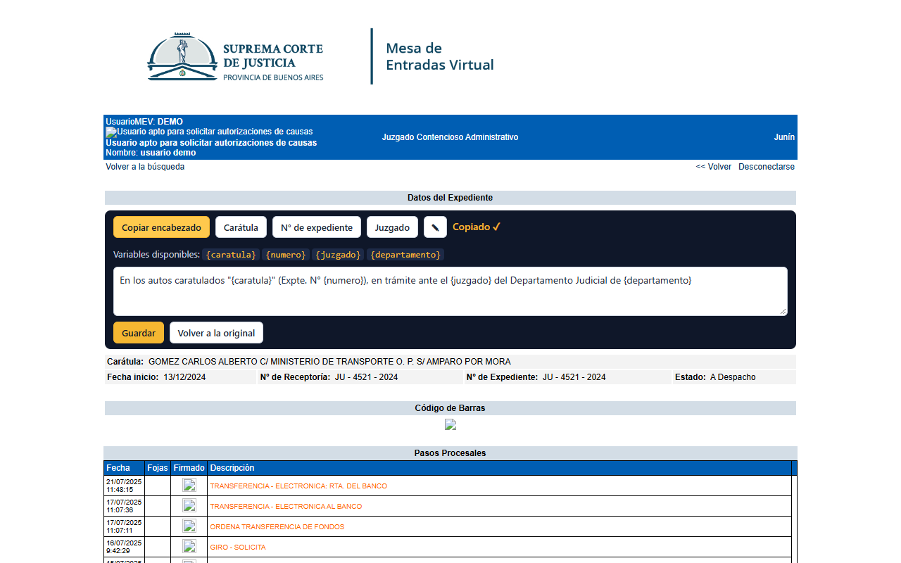
Task: Log out using Desconectarse
Action: 767,167
